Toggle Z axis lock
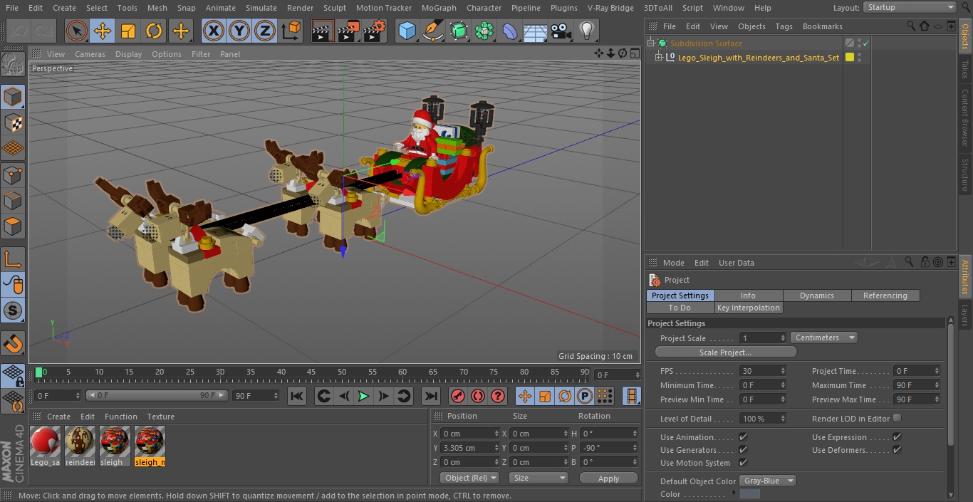 click(x=265, y=31)
